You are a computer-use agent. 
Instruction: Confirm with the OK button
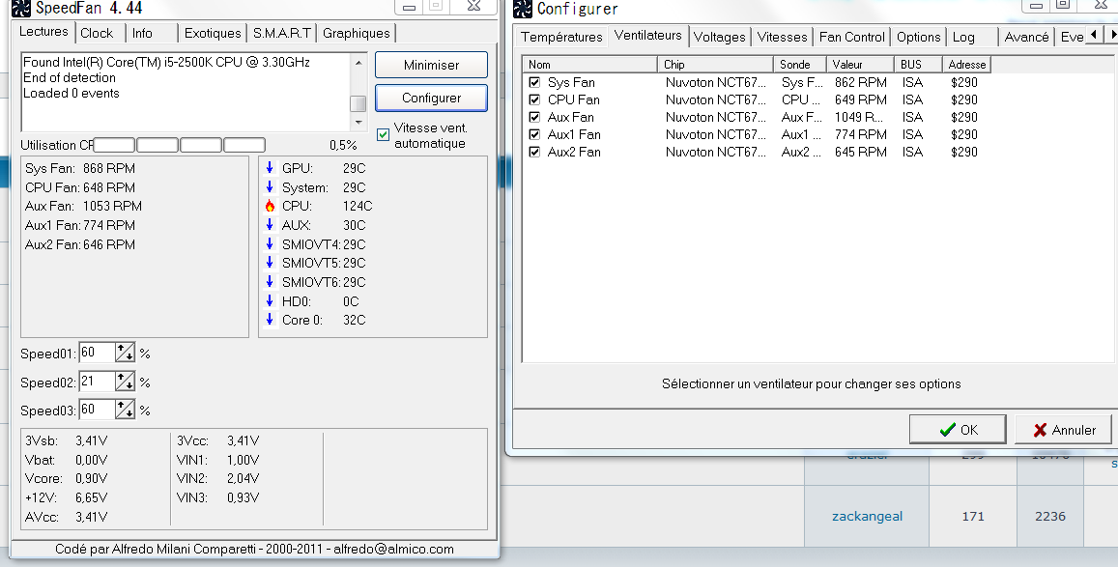click(x=959, y=430)
